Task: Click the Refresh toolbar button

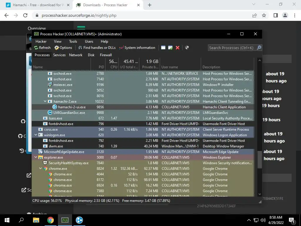Action: 42,48
